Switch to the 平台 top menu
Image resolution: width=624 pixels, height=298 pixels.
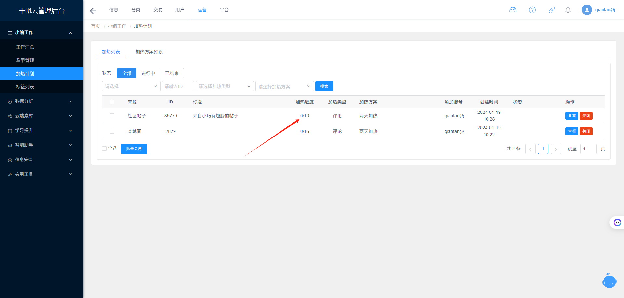tap(224, 10)
